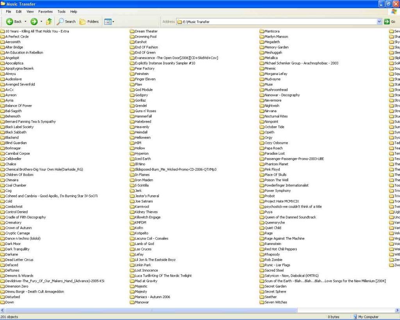Click the 'Rage Against The Machine' folder name
This screenshot has width=400, height=320.
tap(284, 239)
